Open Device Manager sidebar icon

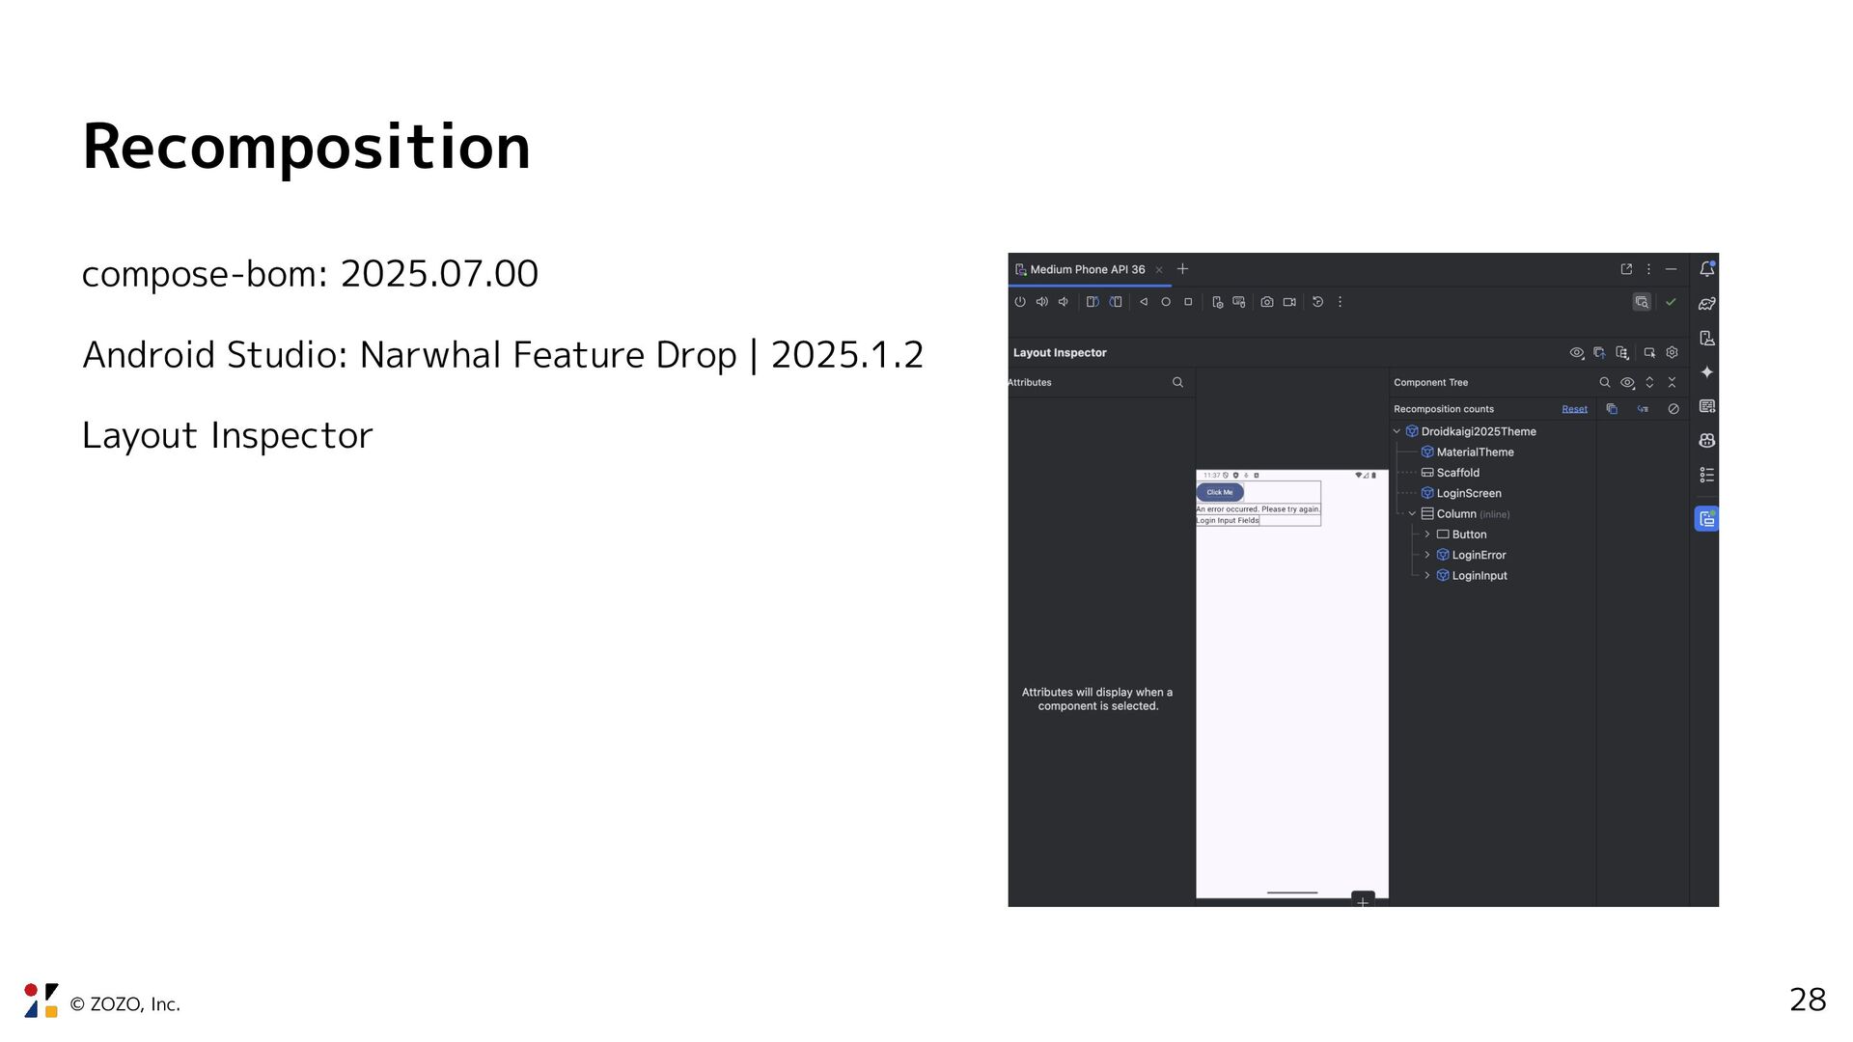1706,339
